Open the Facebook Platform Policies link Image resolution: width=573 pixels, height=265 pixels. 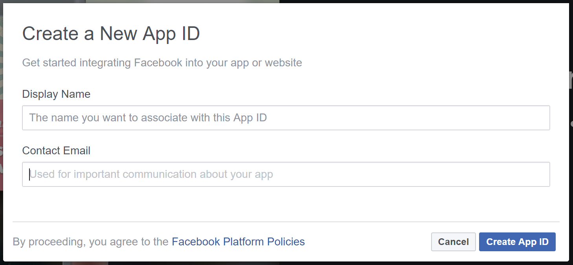pos(238,241)
